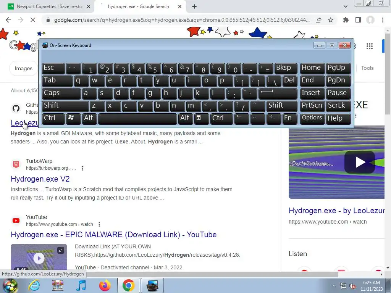
Task: Play the YouTube result video thumbnail
Action: click(x=39, y=258)
